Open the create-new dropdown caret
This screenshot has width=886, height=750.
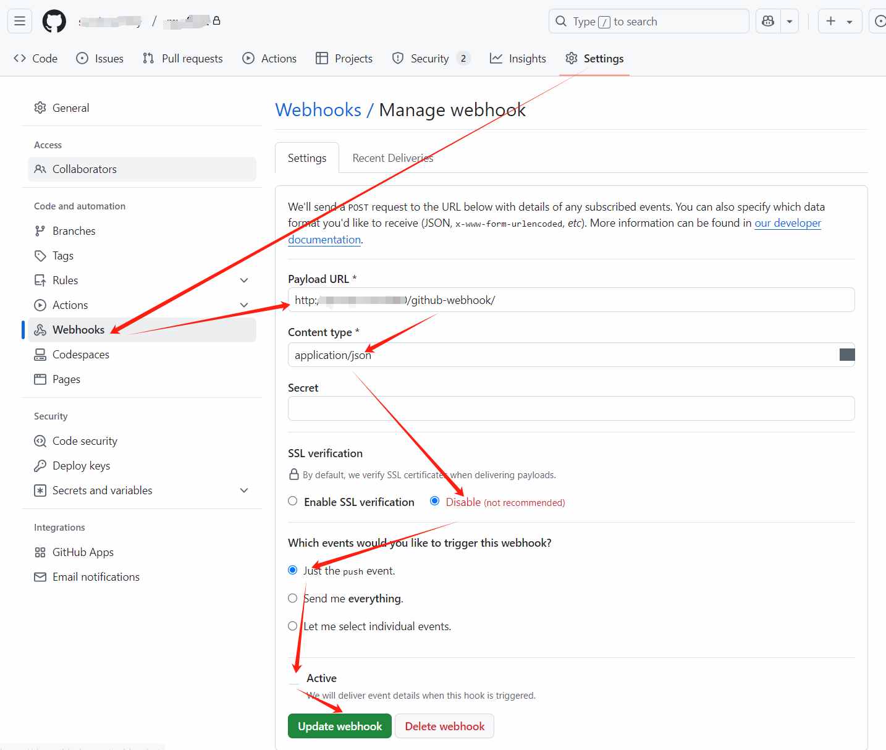click(x=850, y=22)
